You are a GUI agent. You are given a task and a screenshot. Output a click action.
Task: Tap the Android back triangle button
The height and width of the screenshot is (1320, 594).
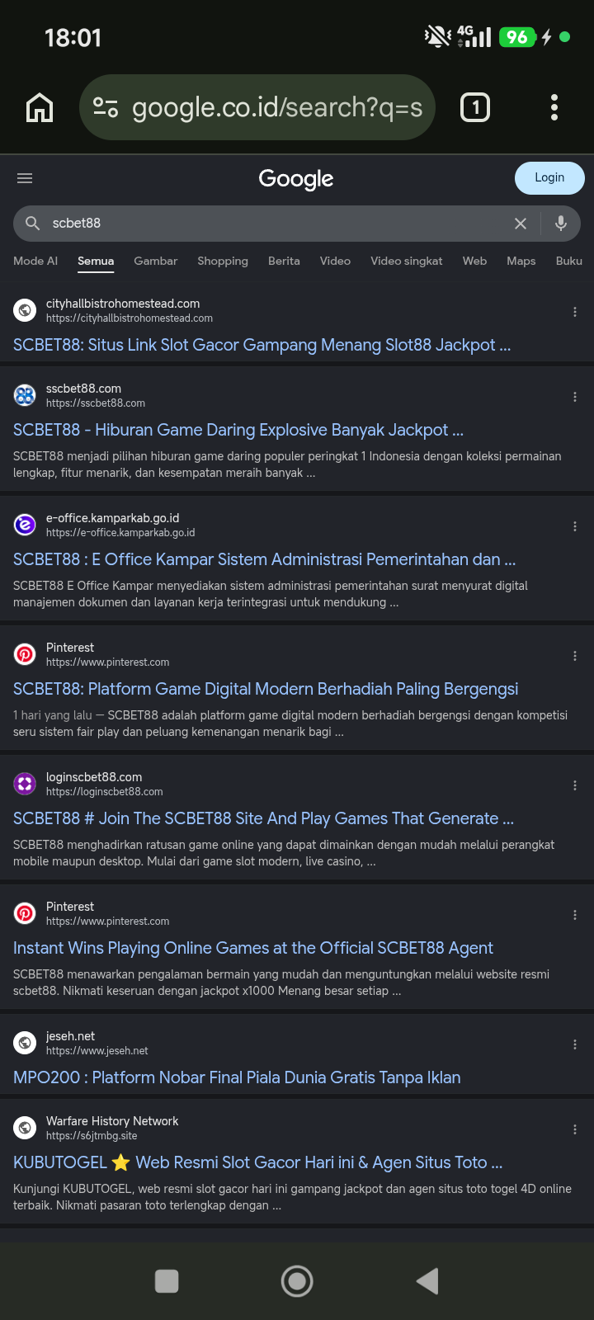[x=427, y=1281]
